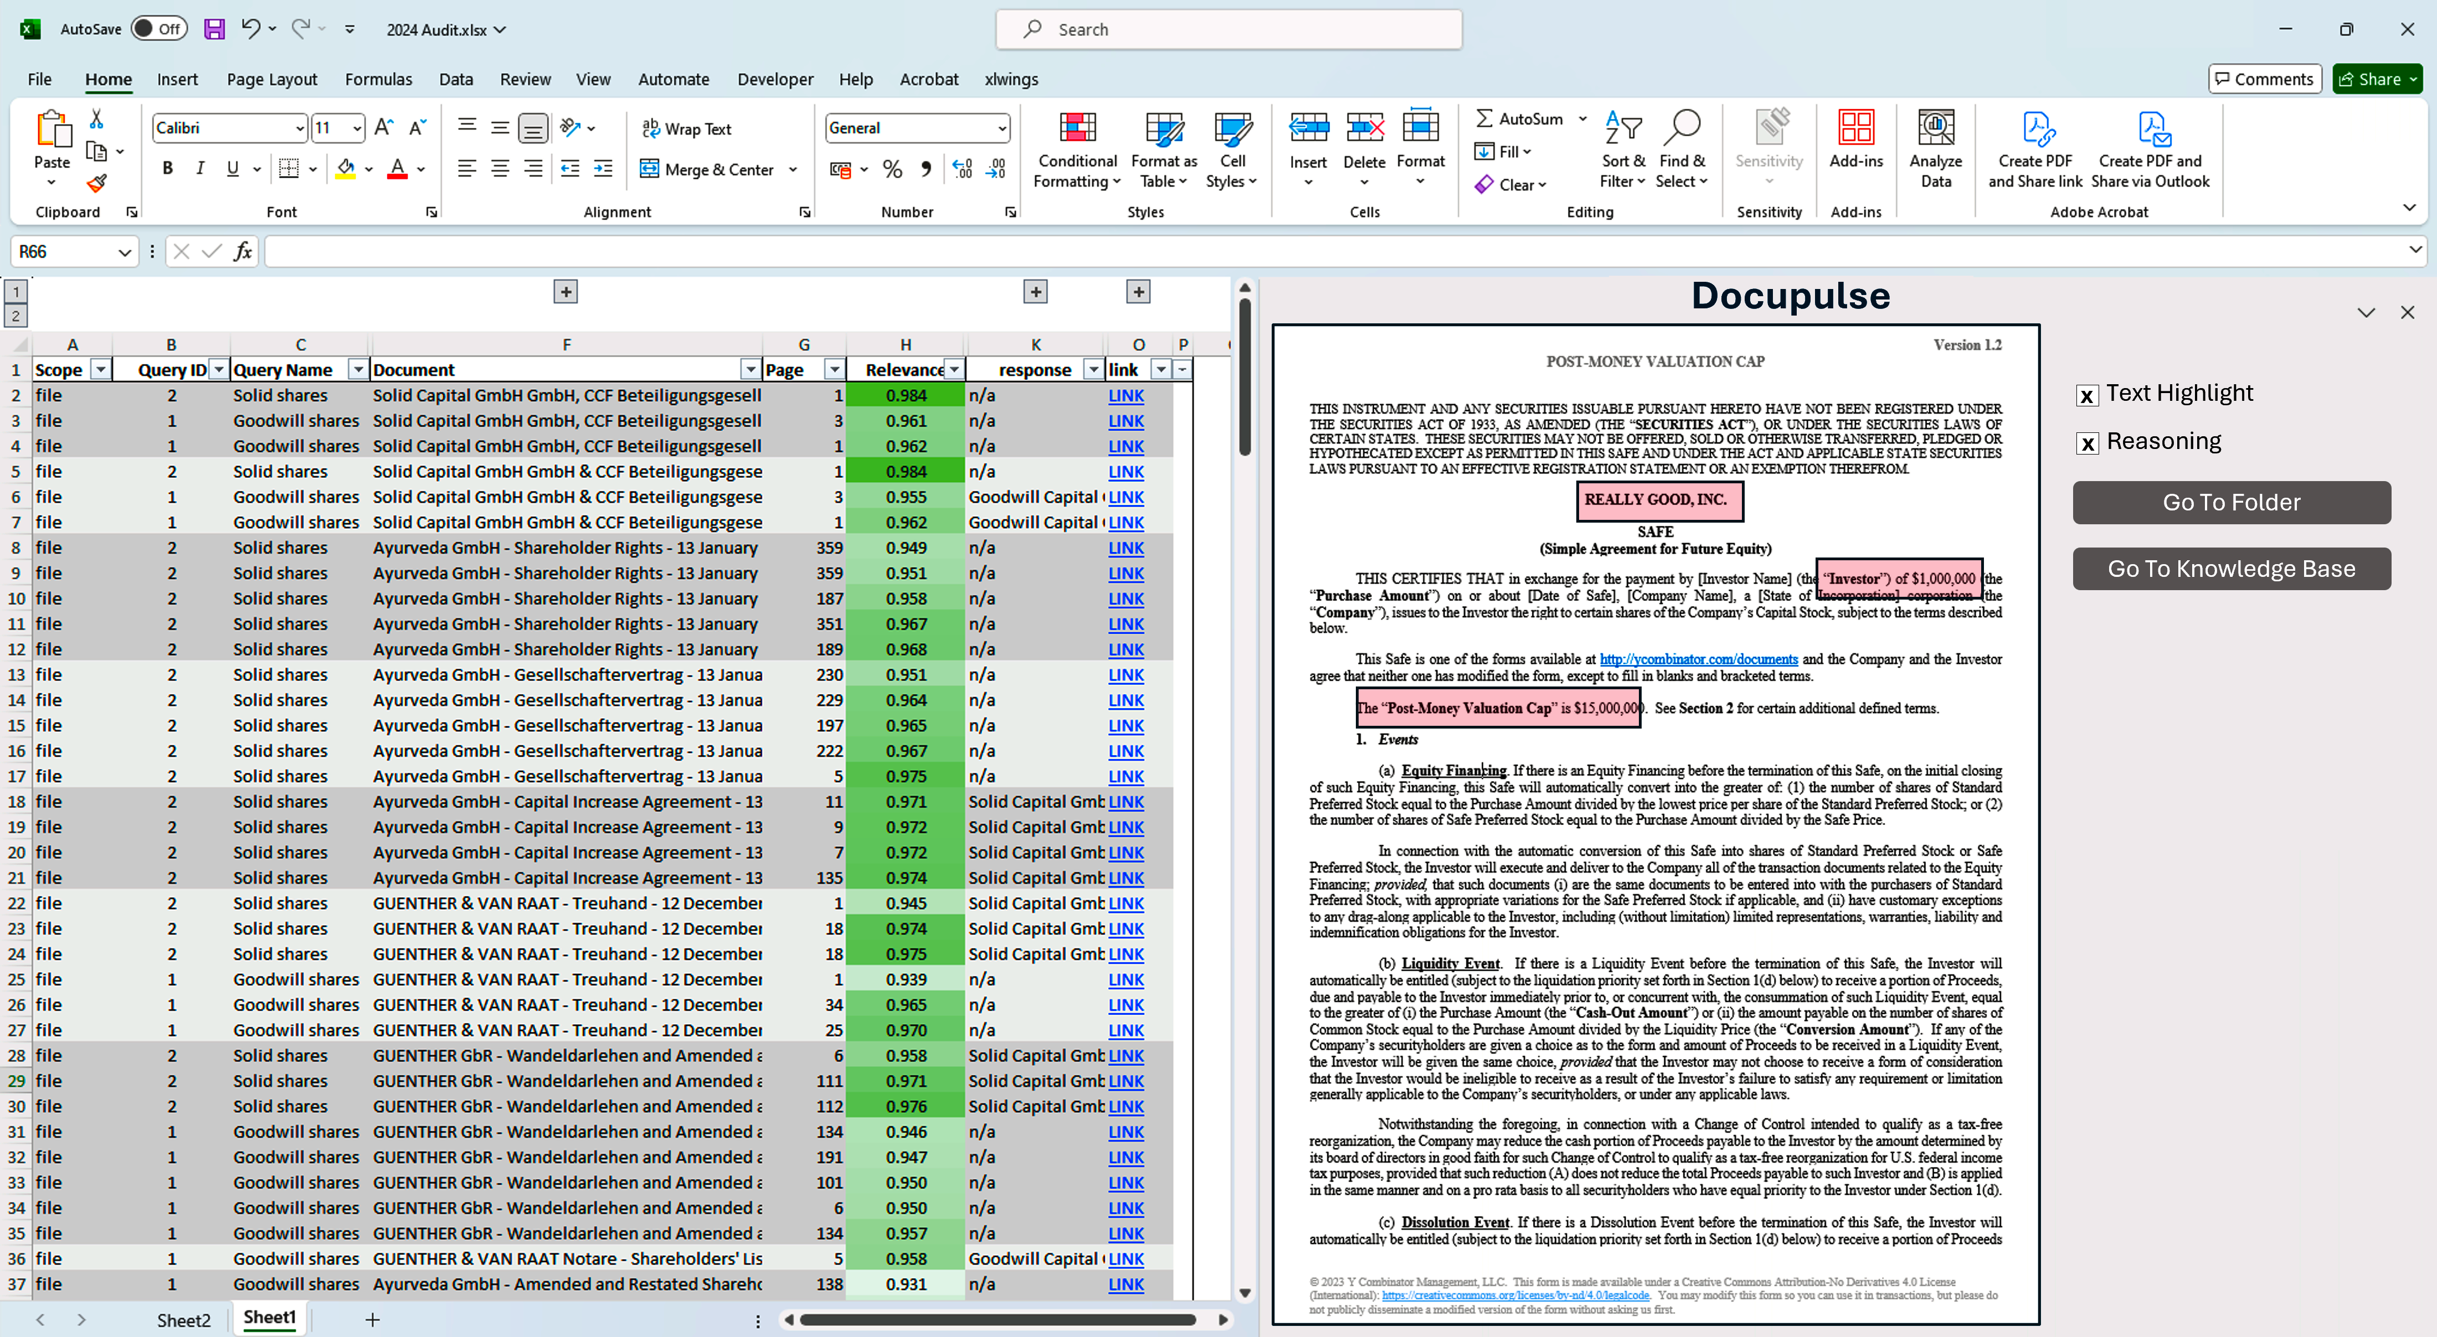Click the Comma Style icon
Image resolution: width=2437 pixels, height=1337 pixels.
[925, 169]
